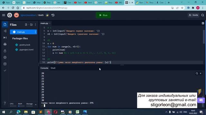Open search in the Replit header
The image size is (206, 115).
tap(202, 15)
